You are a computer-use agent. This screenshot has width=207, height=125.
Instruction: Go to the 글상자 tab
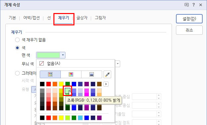(x=82, y=18)
